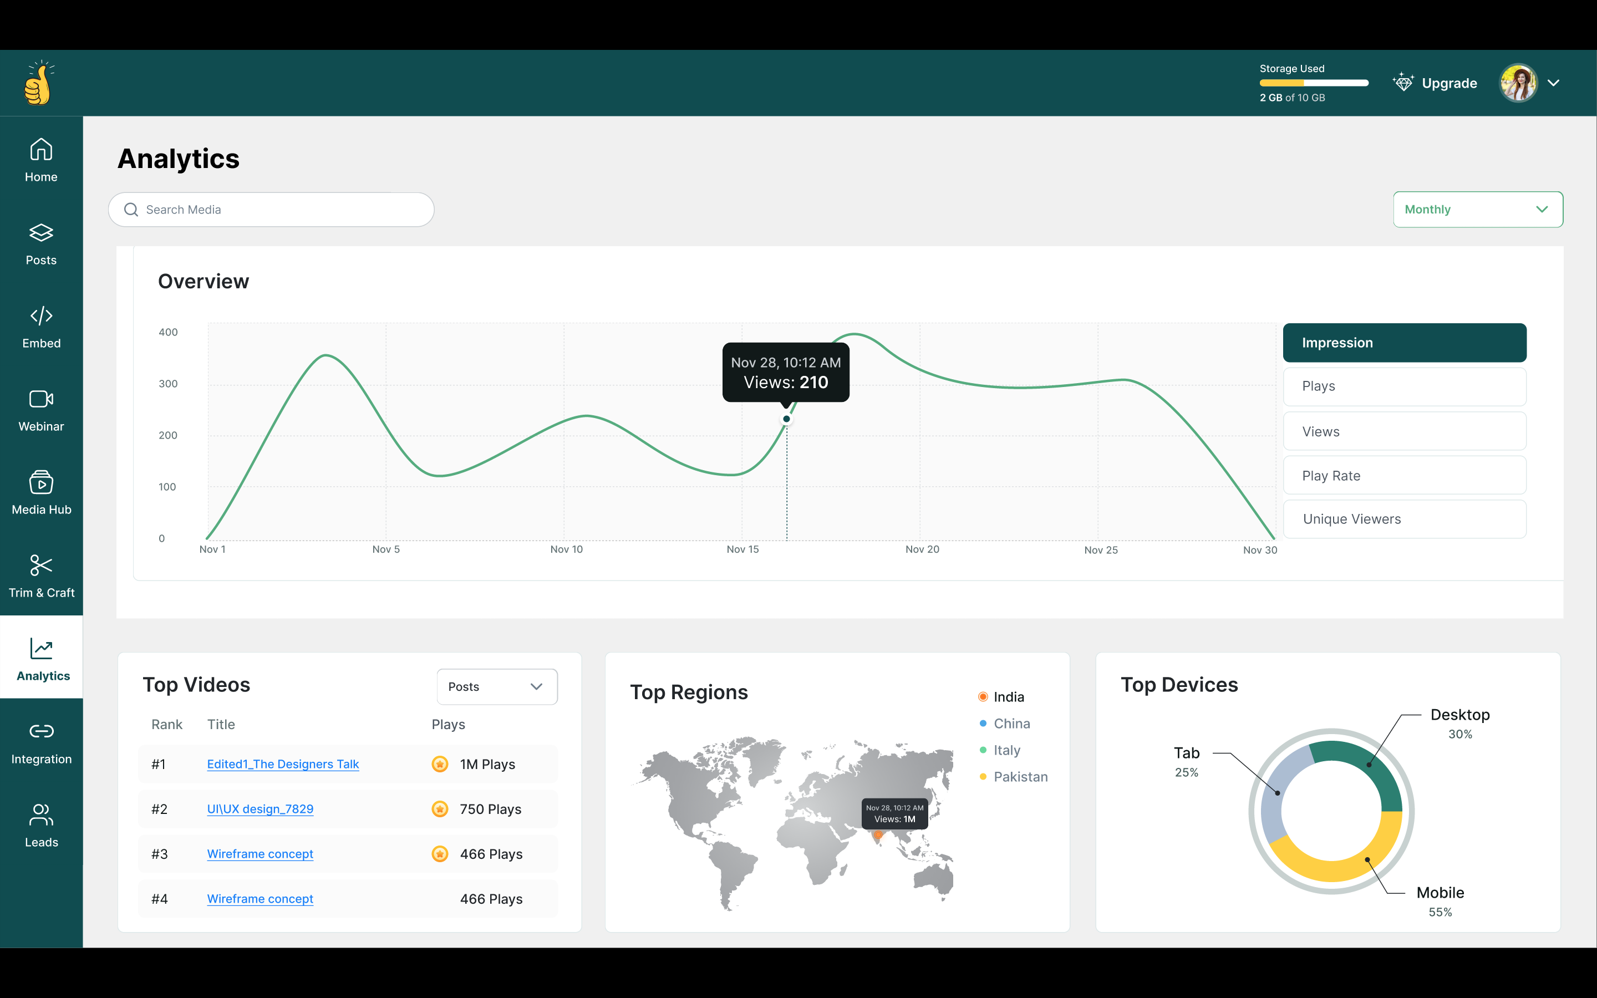Click the medal icon beside 750 Plays

(440, 808)
